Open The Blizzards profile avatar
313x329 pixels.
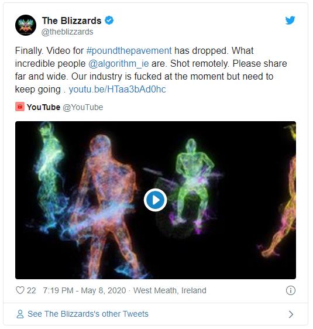[x=26, y=25]
